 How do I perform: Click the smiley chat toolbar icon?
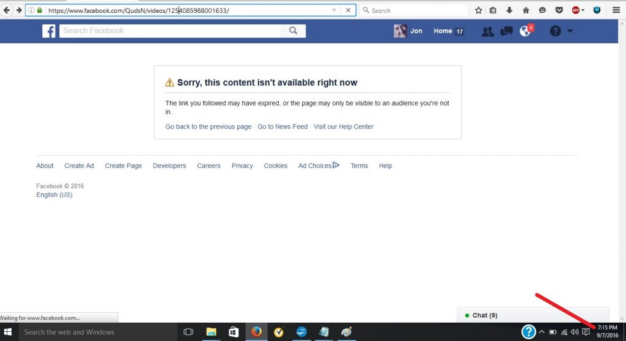[542, 10]
